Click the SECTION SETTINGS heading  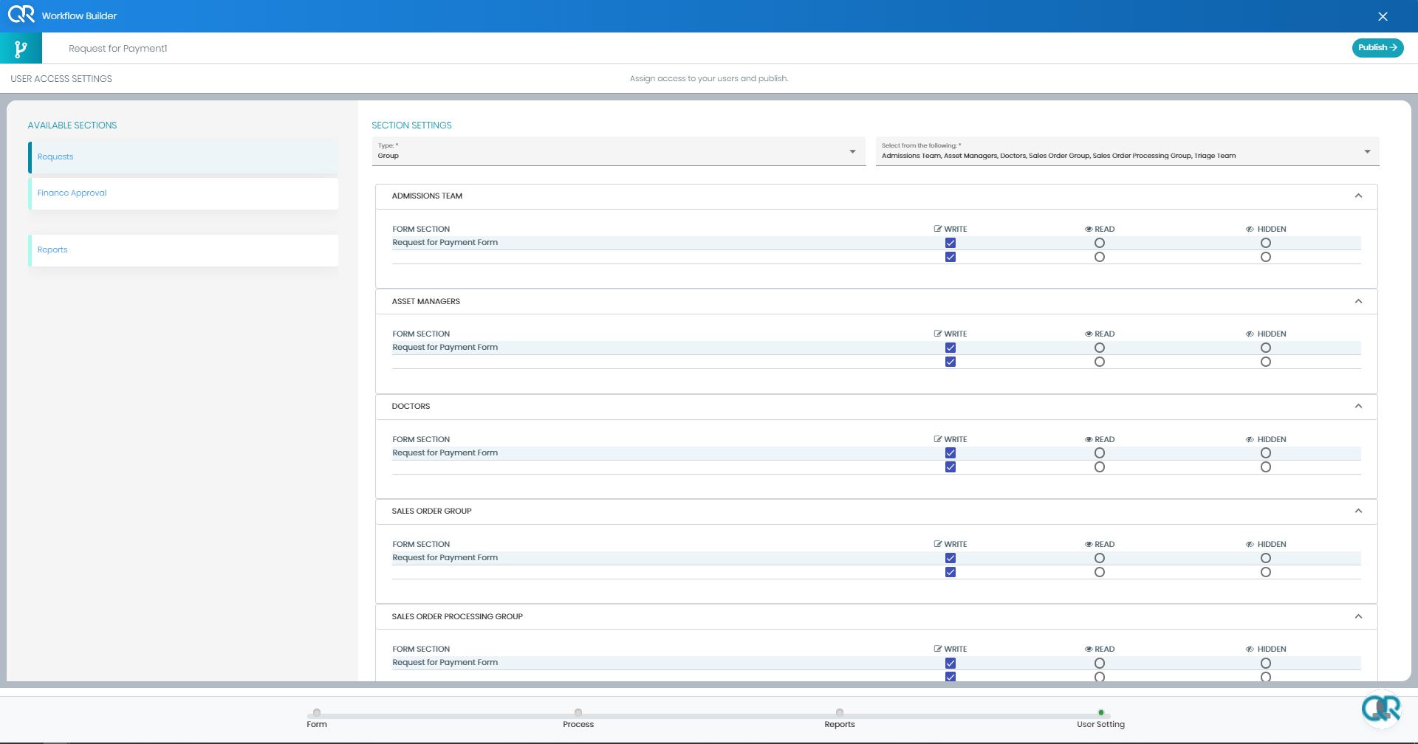coord(411,125)
